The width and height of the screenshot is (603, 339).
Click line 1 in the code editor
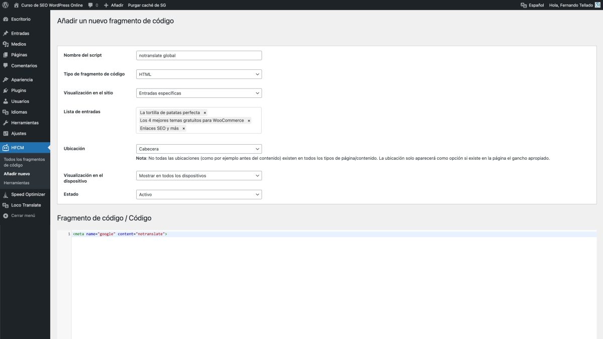(251, 234)
